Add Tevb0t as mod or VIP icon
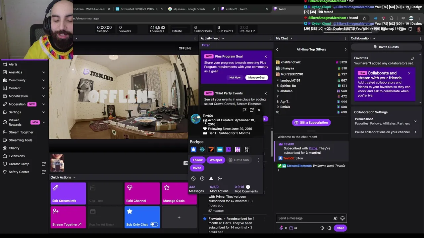Screen dimensions: 424x238 (220, 178)
